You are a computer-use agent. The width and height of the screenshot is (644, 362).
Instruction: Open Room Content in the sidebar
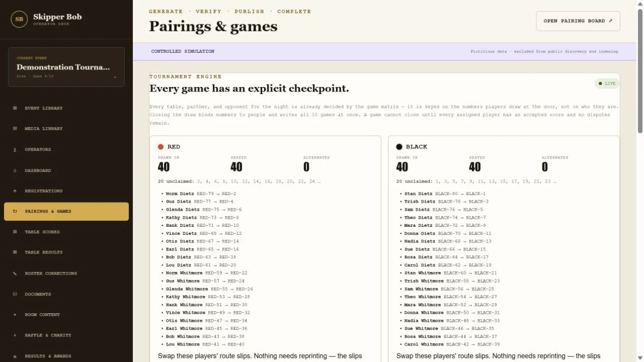click(66, 315)
